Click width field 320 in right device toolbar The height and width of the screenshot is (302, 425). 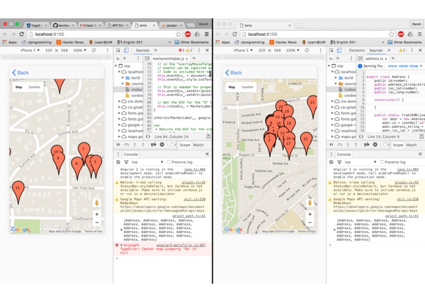coord(262,50)
